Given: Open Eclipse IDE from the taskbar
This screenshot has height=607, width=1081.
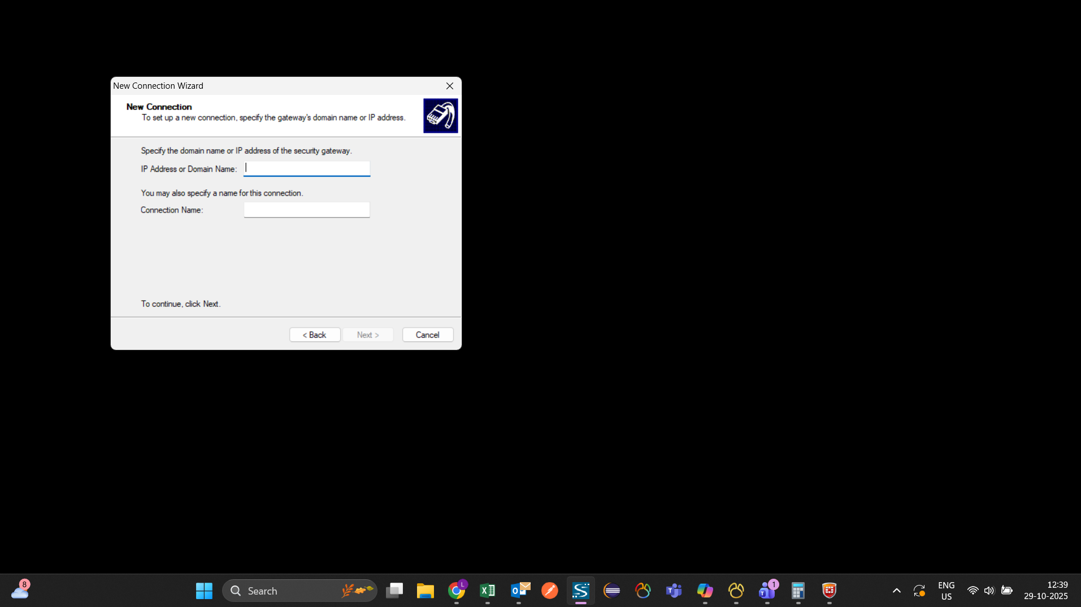Looking at the screenshot, I should tap(612, 591).
